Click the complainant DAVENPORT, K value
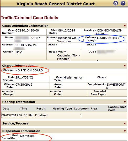 [x=116, y=86]
